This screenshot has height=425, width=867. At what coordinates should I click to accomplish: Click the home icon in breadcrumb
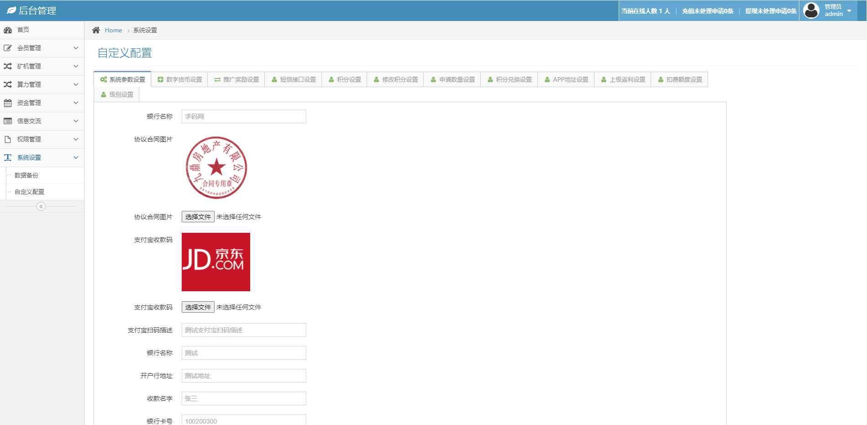point(96,30)
